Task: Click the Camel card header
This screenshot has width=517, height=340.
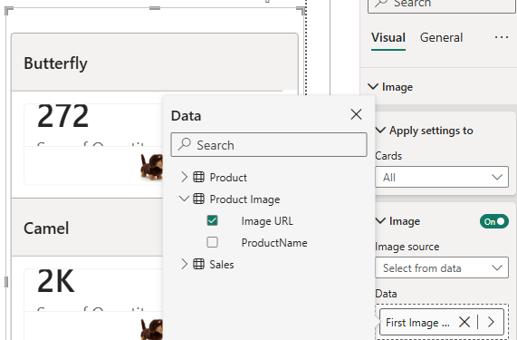Action: (x=87, y=228)
